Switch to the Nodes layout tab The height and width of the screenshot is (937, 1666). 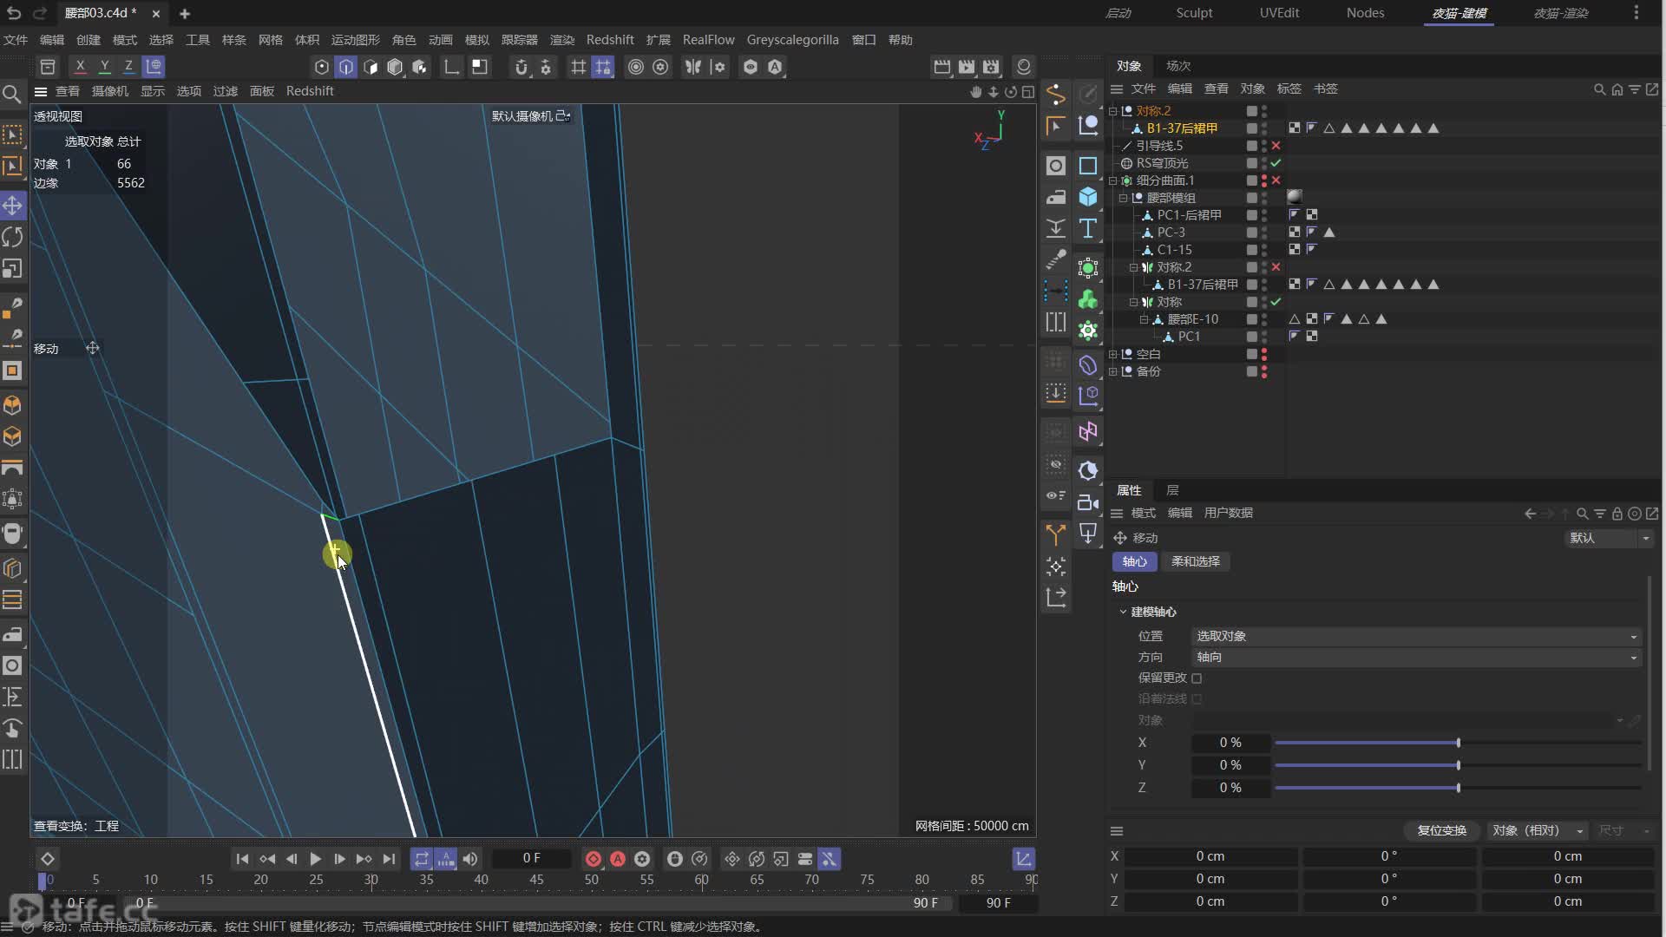pos(1365,13)
